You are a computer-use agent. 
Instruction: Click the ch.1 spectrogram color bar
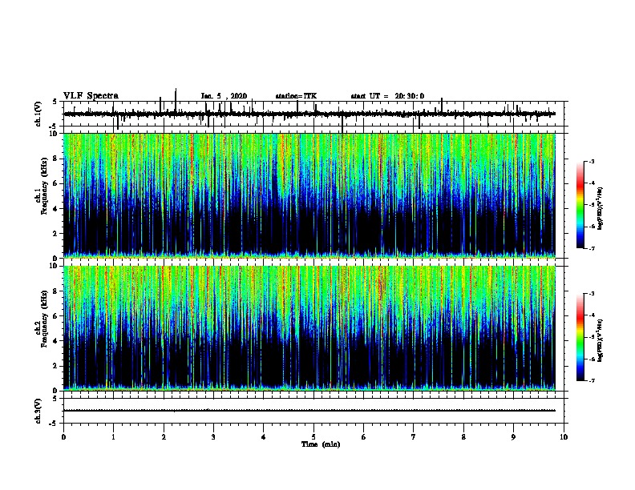click(580, 205)
